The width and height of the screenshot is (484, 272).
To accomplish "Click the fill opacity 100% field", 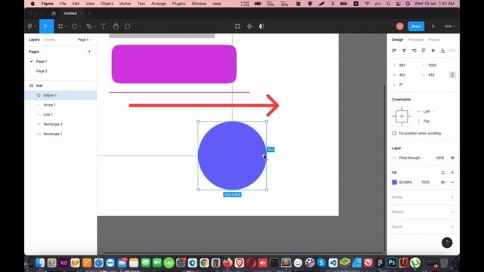I will [x=425, y=182].
